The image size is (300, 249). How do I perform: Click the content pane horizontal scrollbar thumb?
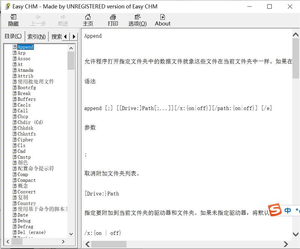(109, 244)
